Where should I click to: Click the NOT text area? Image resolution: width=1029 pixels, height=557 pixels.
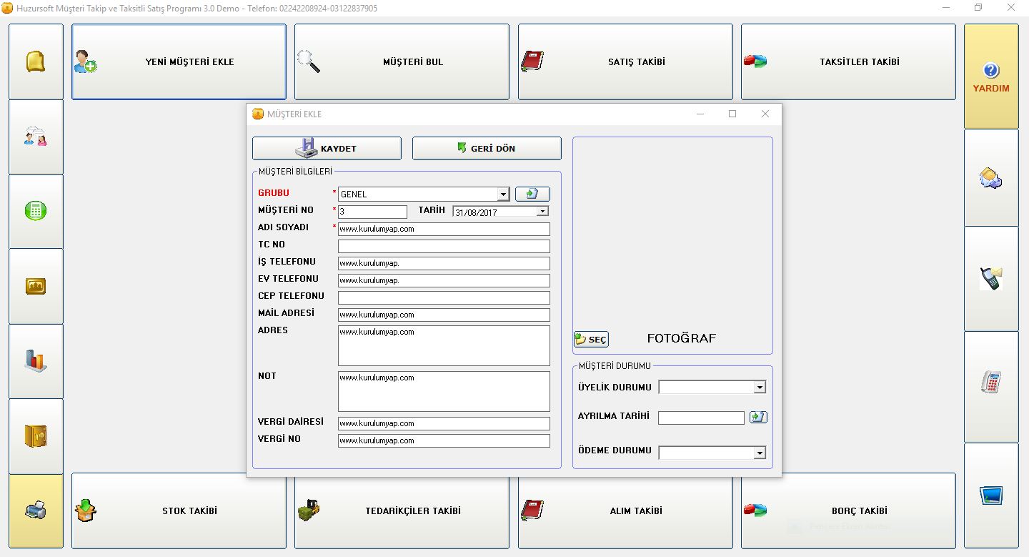[444, 391]
